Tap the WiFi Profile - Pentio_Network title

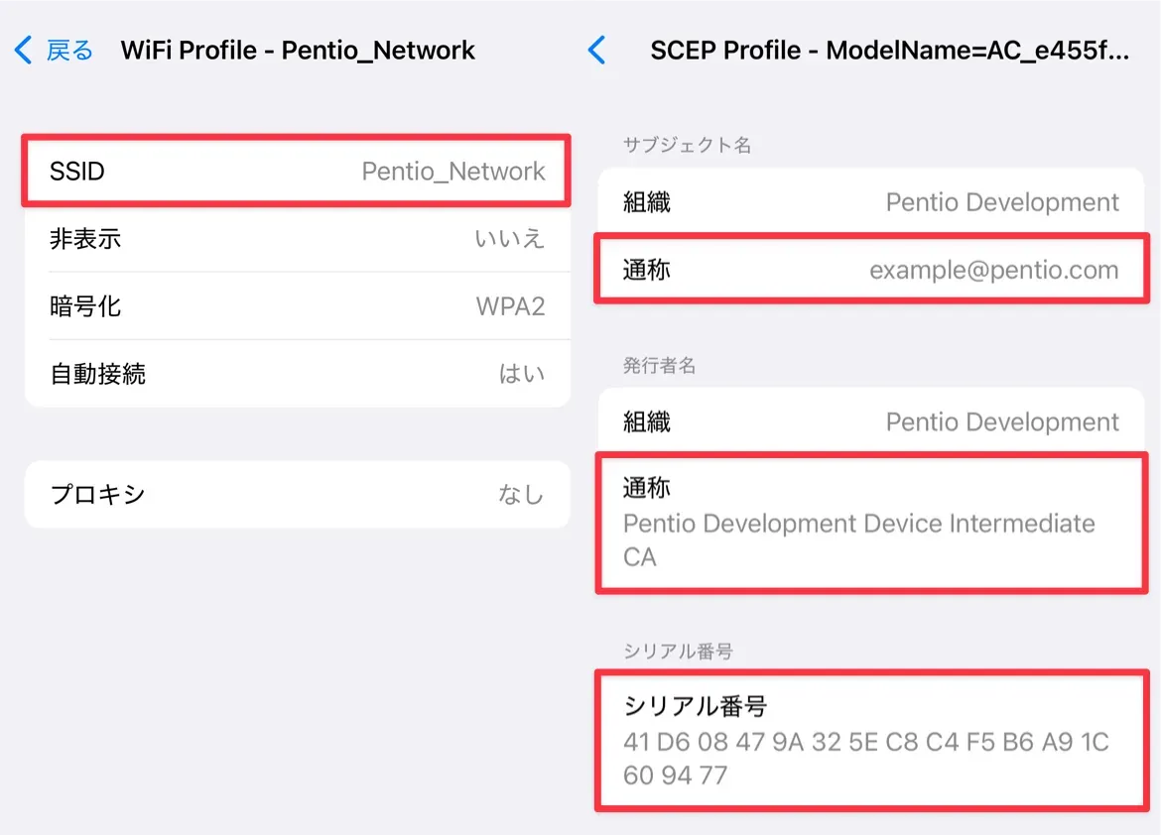tap(298, 50)
